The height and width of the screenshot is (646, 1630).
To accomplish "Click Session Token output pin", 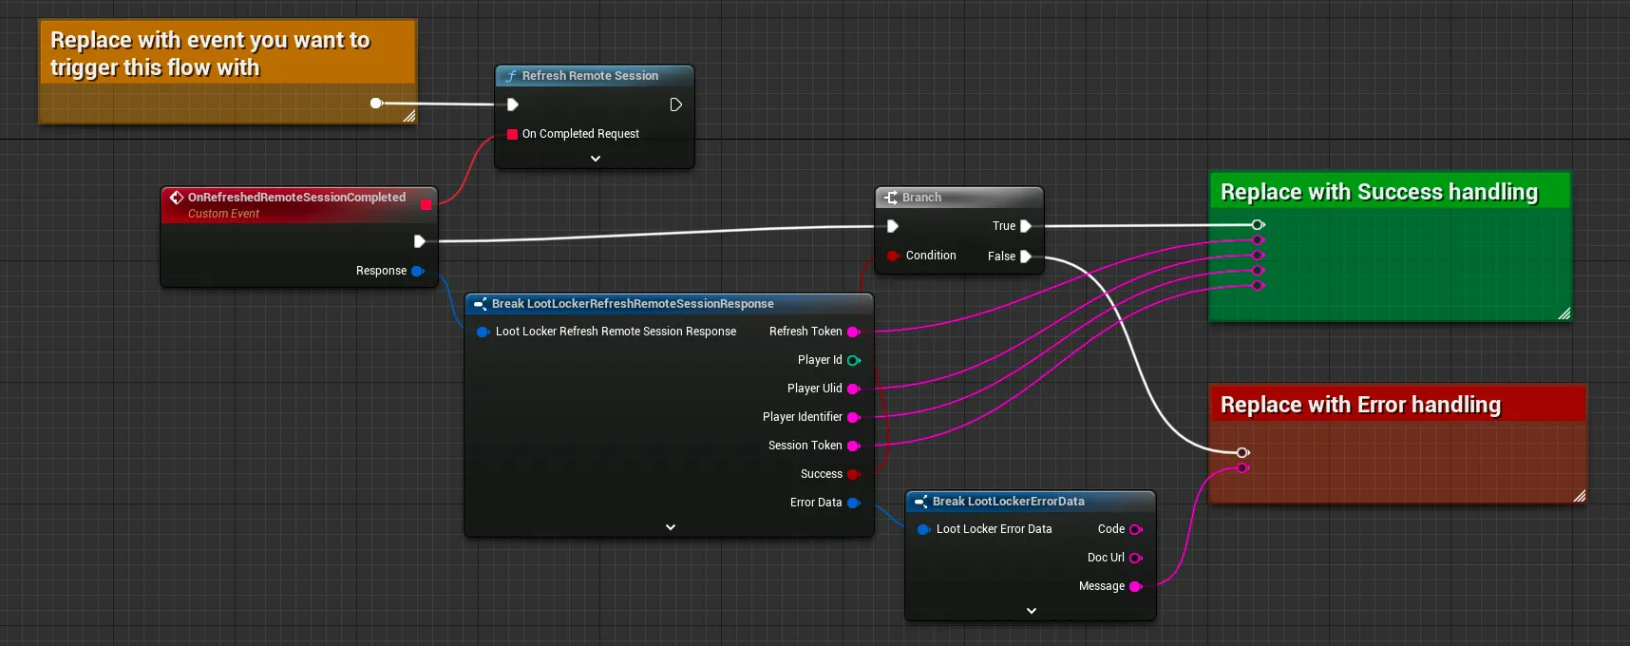I will (853, 446).
